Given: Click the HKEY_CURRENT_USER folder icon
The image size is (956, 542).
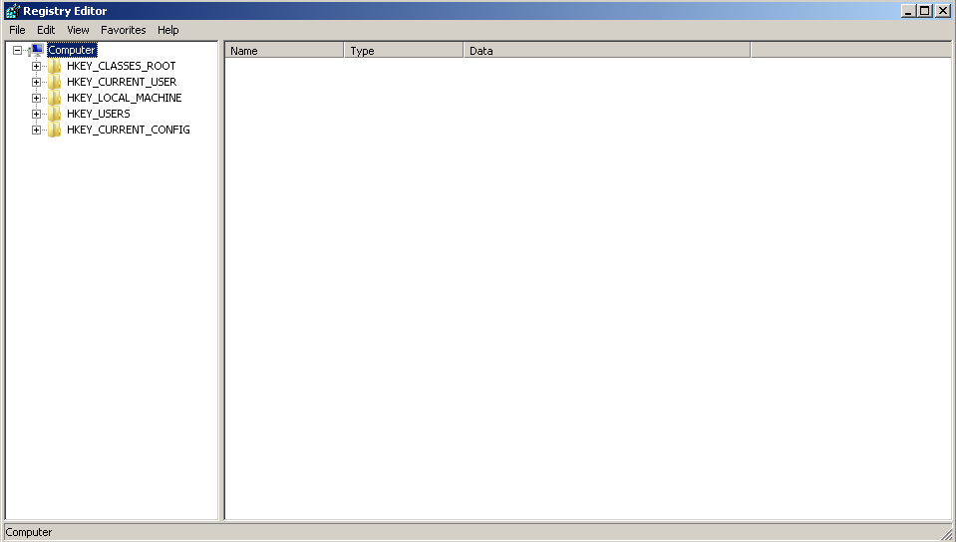Looking at the screenshot, I should [54, 82].
